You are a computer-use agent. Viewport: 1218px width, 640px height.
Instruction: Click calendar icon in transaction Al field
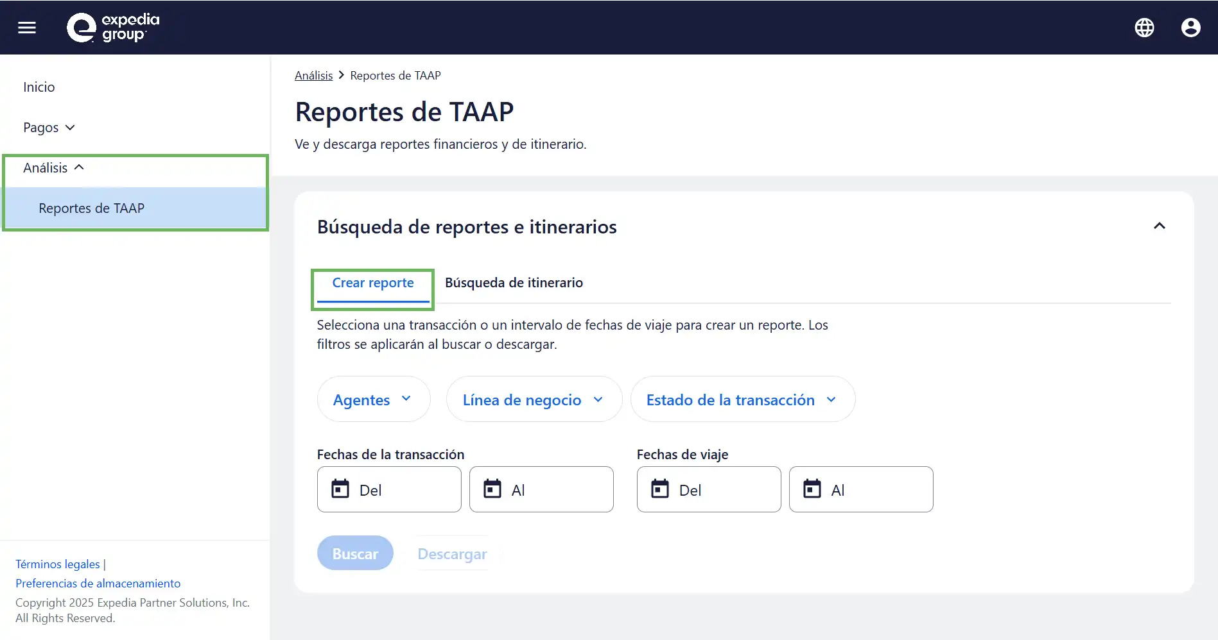coord(492,489)
